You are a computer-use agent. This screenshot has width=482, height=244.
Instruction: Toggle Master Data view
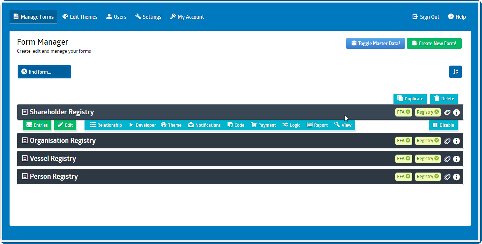pyautogui.click(x=375, y=43)
